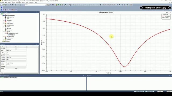Select the dB(S(p,p)) trace in project tree
Viewport: 172px width, 96px height.
[x=12, y=35]
